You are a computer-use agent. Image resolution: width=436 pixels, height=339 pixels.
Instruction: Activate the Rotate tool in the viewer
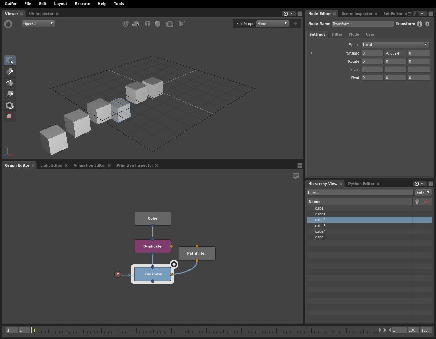10,83
